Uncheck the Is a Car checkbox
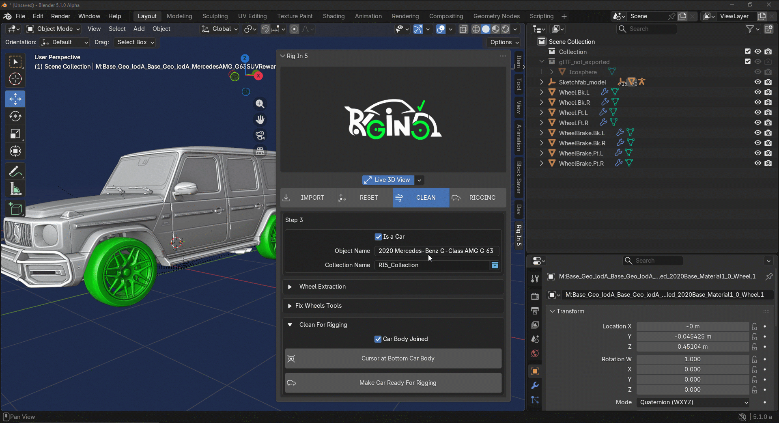779x423 pixels. (378, 237)
